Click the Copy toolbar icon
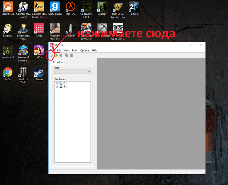 coord(66,55)
